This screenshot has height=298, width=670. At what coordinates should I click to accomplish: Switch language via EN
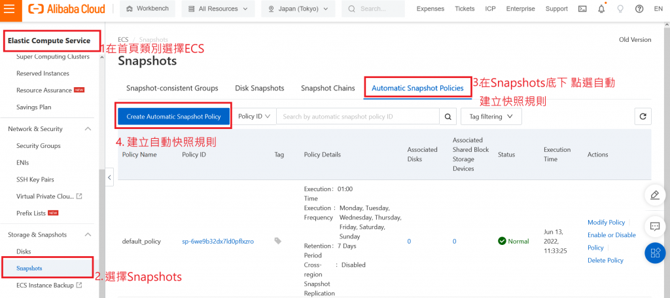tap(658, 9)
